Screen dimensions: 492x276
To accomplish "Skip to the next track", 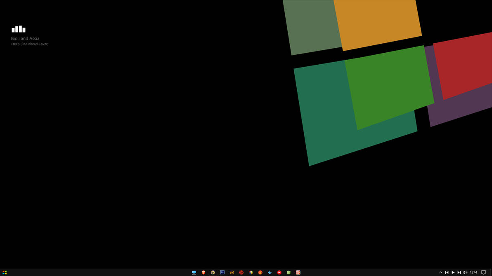I will coord(459,272).
